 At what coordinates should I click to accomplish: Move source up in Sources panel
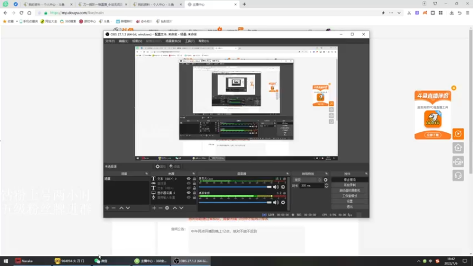pos(174,208)
